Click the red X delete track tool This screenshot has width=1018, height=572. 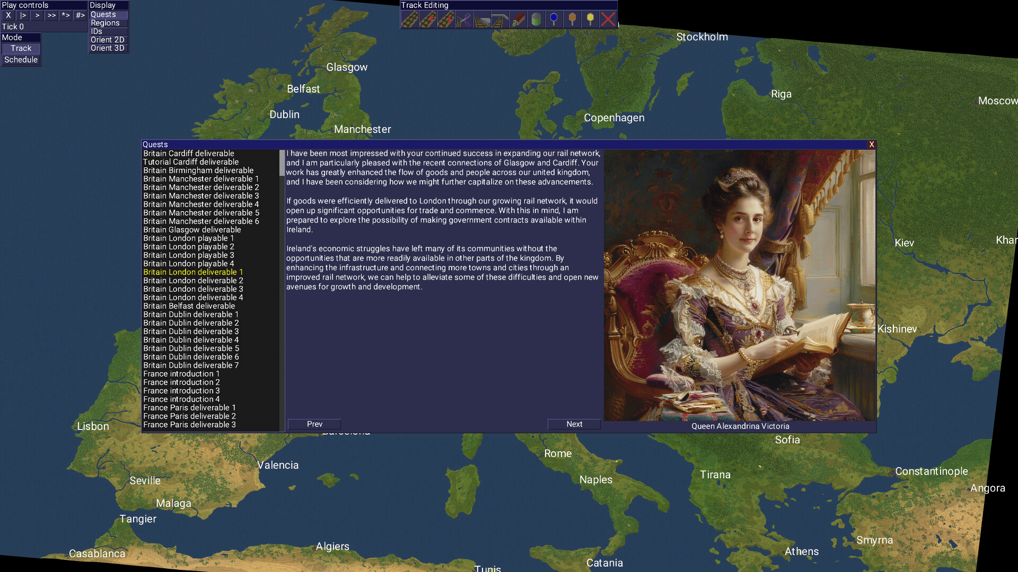[608, 20]
